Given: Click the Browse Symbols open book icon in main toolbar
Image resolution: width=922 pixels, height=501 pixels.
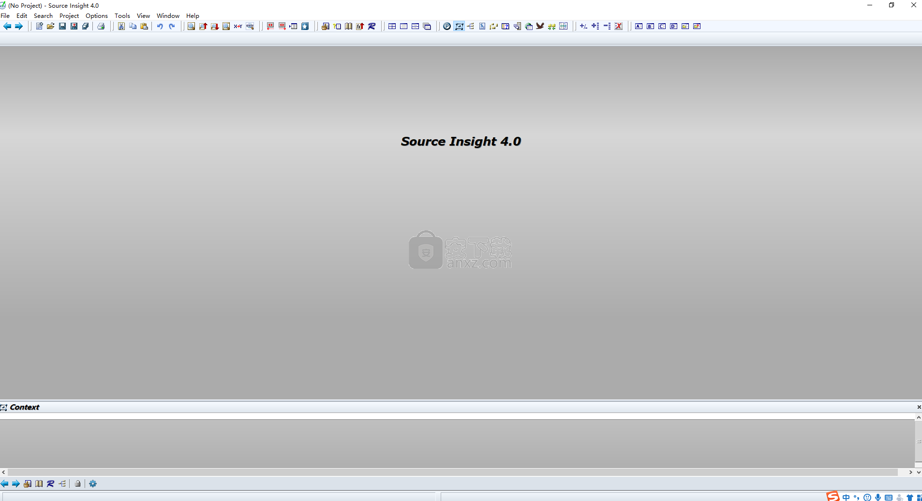Looking at the screenshot, I should pyautogui.click(x=349, y=26).
